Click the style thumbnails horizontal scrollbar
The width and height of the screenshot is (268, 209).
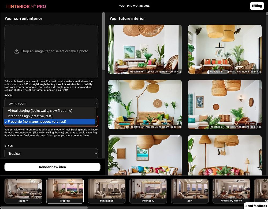(44, 208)
